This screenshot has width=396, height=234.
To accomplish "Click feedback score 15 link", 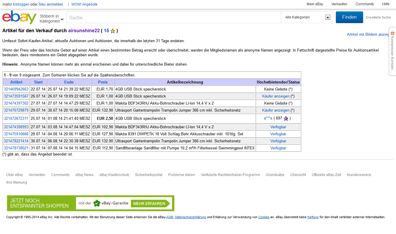I will [x=106, y=31].
